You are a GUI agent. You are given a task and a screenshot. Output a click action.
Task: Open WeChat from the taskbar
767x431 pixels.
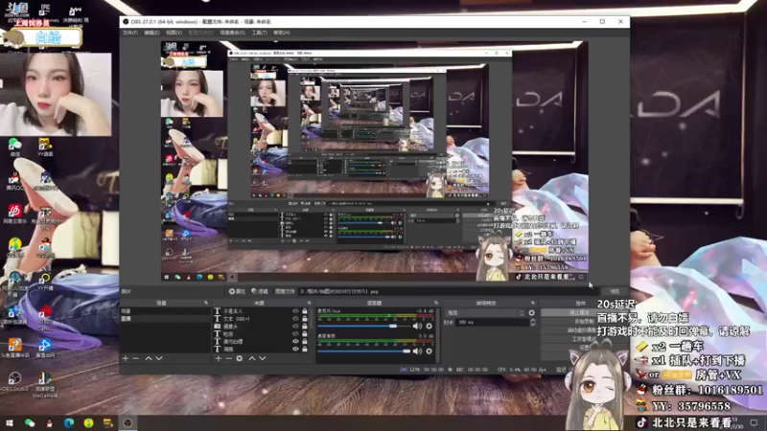[30, 422]
